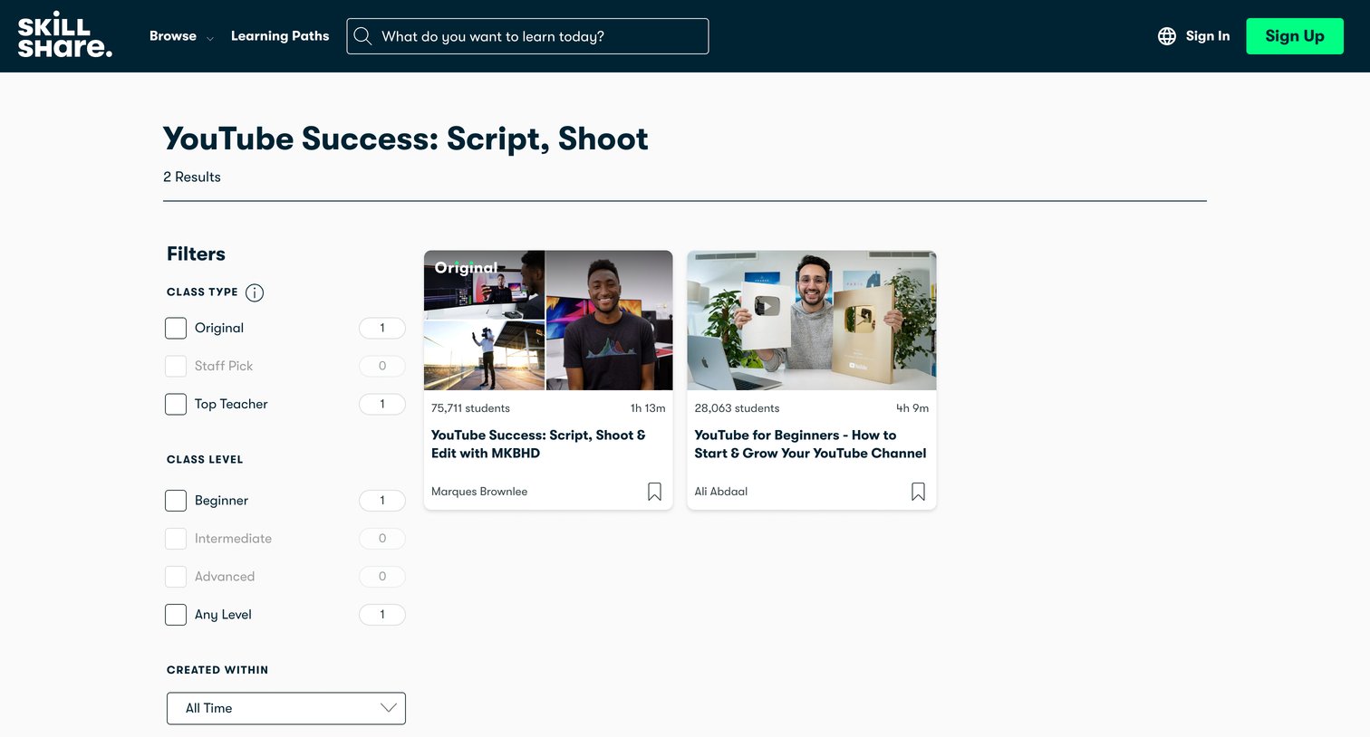1370x737 pixels.
Task: Focus the 'What do you want to learn' search field
Action: (x=527, y=36)
